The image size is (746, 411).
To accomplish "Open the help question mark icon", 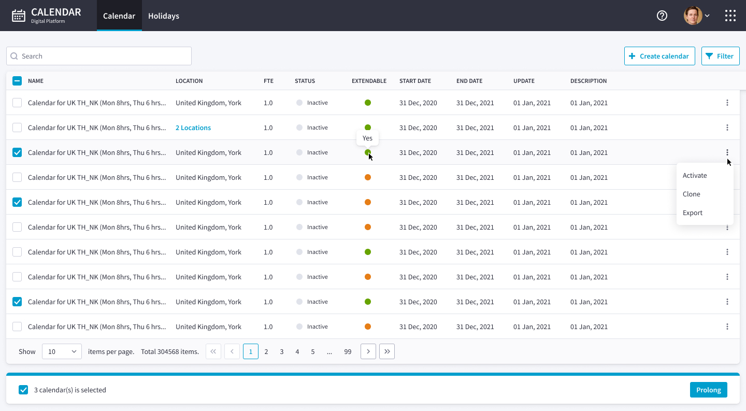I will pyautogui.click(x=662, y=16).
